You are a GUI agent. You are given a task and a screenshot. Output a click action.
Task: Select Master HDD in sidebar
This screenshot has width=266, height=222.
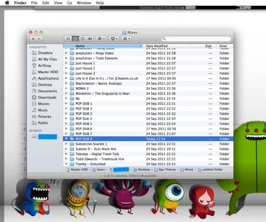click(x=45, y=72)
